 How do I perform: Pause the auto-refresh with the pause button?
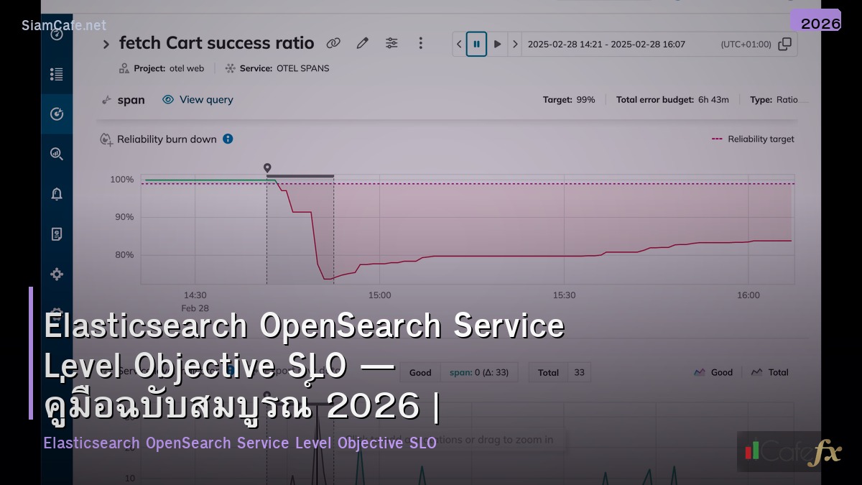click(476, 44)
